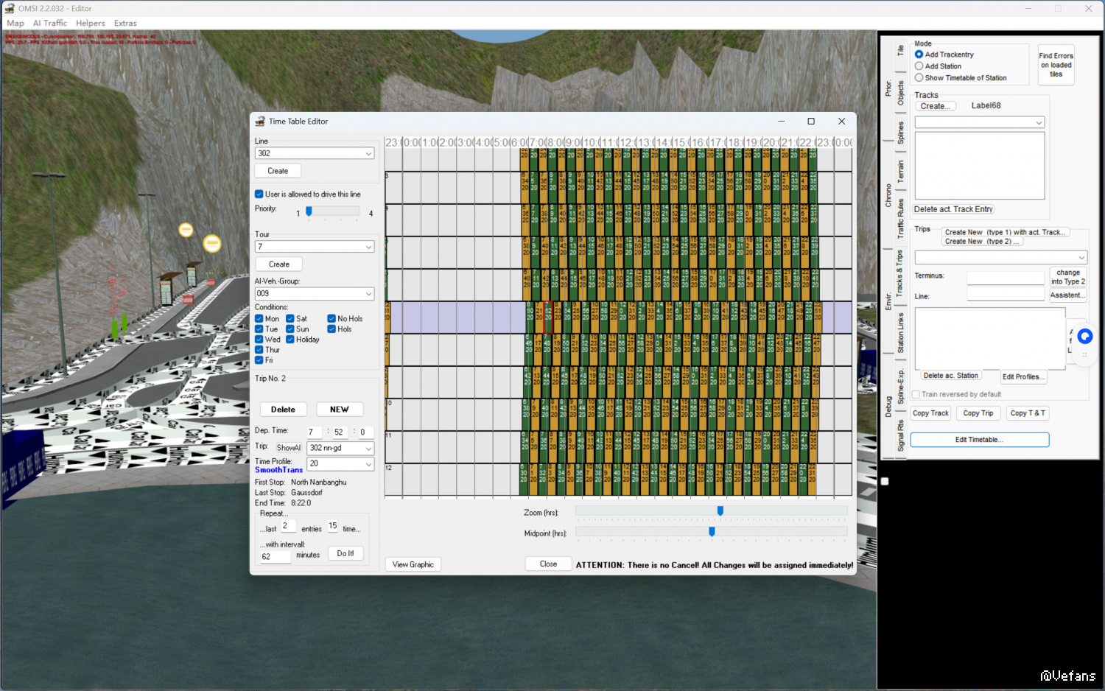Click the OMSI app icon in title bar
The height and width of the screenshot is (691, 1105).
pyautogui.click(x=10, y=8)
